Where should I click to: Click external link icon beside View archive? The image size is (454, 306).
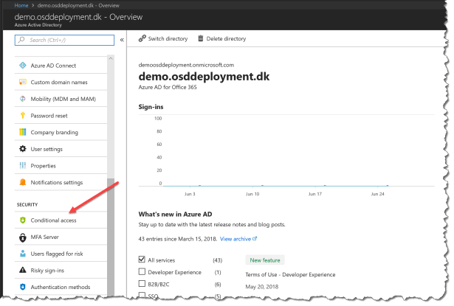point(255,239)
